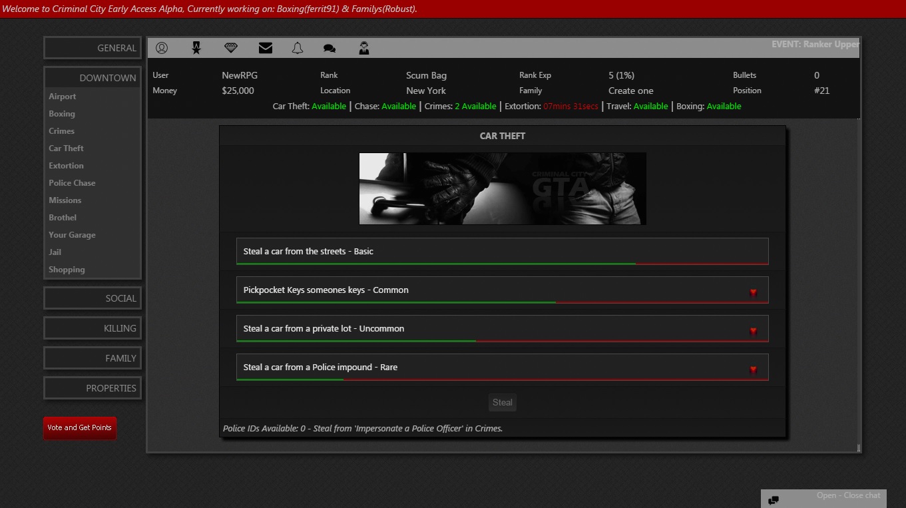Viewport: 906px width, 508px height.
Task: Choose the 'Police impound - Rare' option row
Action: [x=502, y=368]
